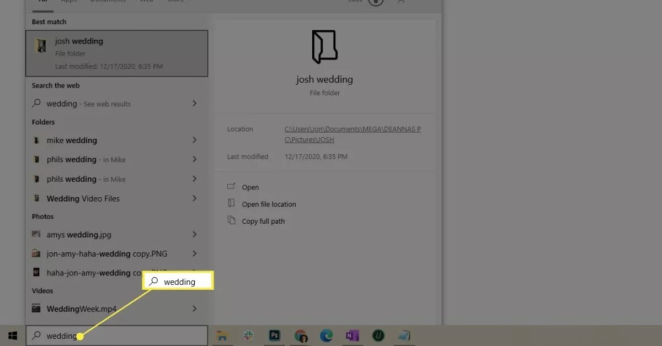Image resolution: width=662 pixels, height=346 pixels.
Task: Click the Windows Start button
Action: pyautogui.click(x=13, y=335)
